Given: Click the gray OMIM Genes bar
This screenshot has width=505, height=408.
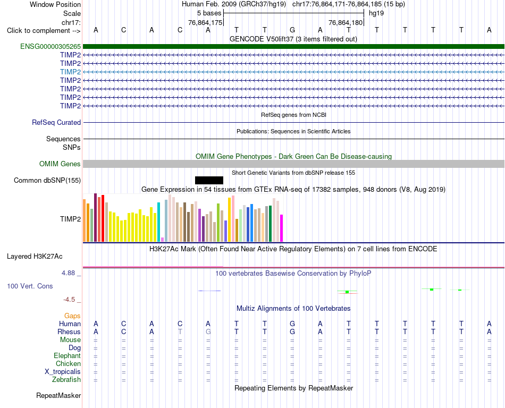Looking at the screenshot, I should click(x=294, y=164).
